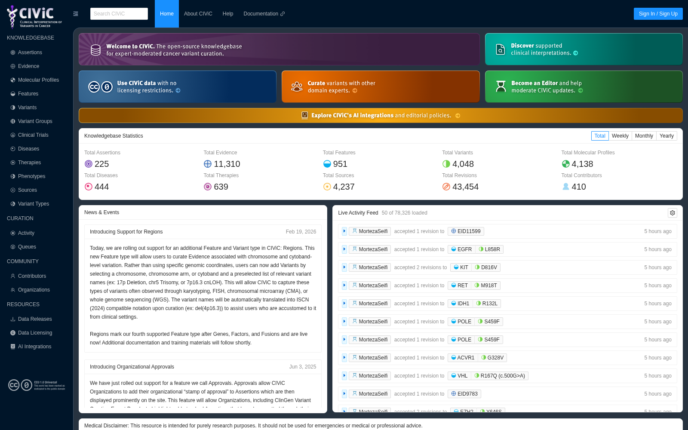Open the MortezaSeifi user tag in EID11599 row
The image size is (688, 430).
[x=370, y=231]
